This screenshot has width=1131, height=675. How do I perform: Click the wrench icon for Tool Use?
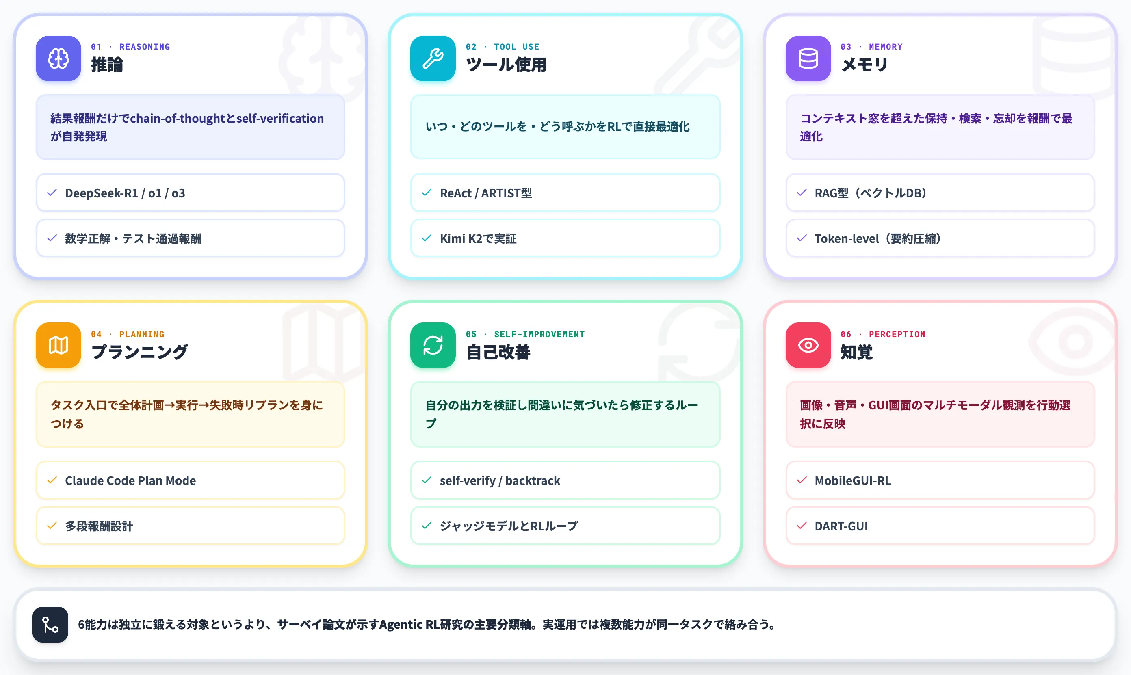point(433,58)
